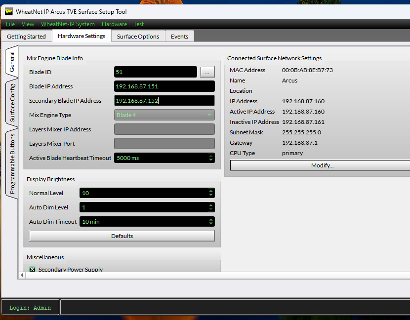This screenshot has height=320, width=410.
Task: Open the WheatNet-IP System menu
Action: click(68, 24)
